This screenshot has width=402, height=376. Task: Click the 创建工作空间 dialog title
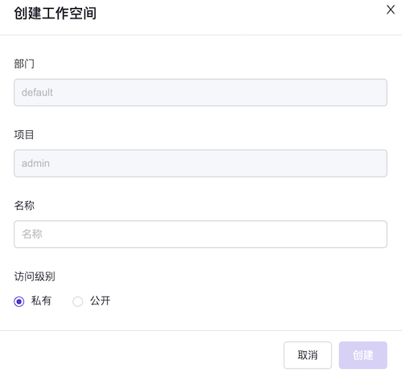(55, 13)
